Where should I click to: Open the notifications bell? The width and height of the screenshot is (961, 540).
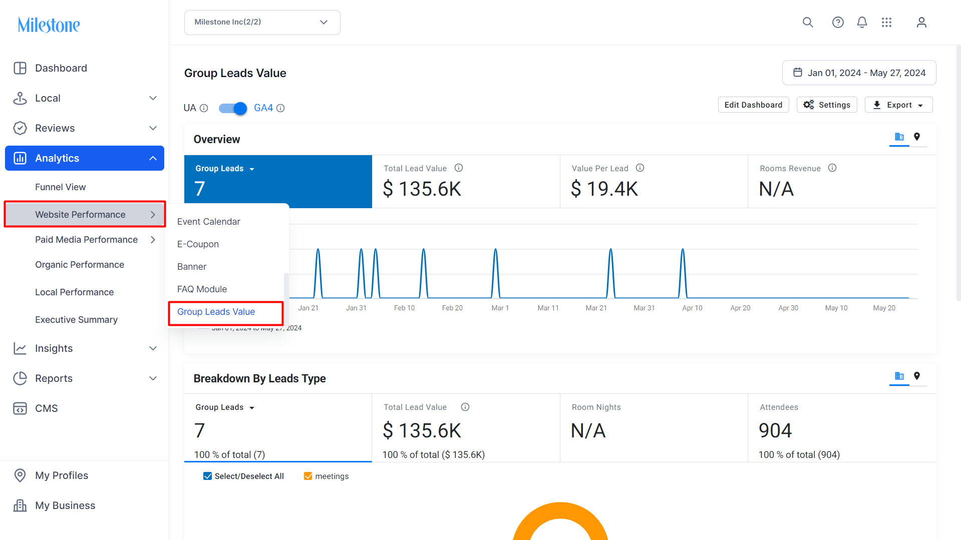[862, 23]
